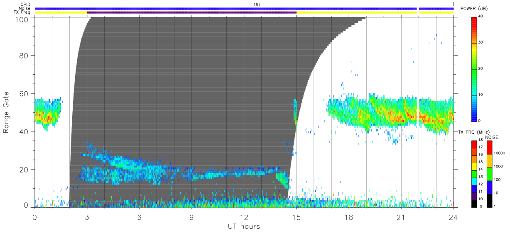The width and height of the screenshot is (510, 235).
Task: Click x-axis tick label '15'
Action: point(296,217)
